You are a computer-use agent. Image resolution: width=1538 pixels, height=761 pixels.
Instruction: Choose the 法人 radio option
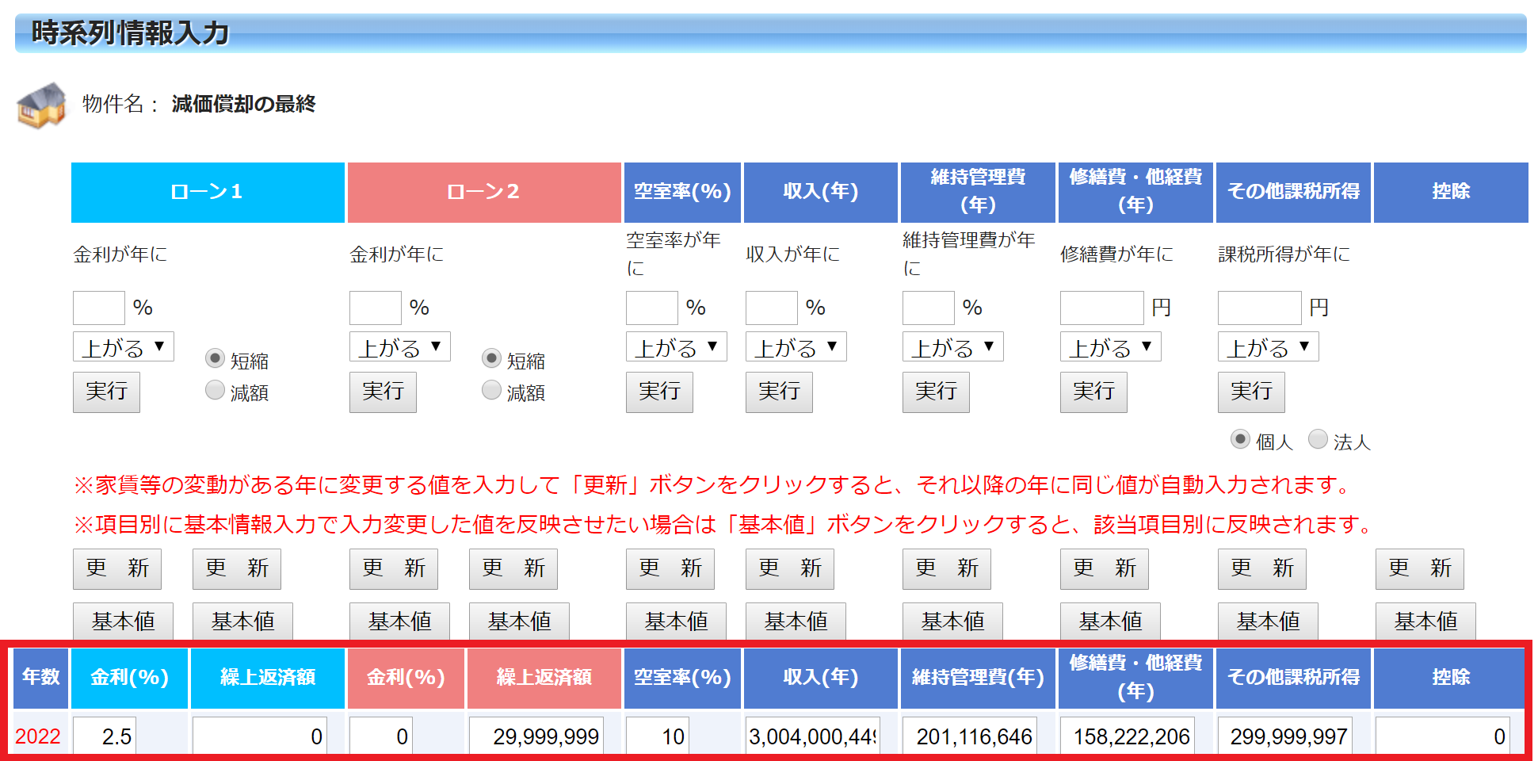1318,440
